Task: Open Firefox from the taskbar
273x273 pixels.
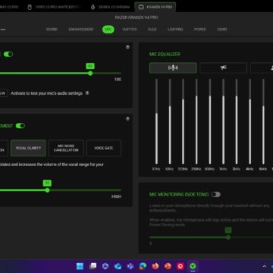Action: point(155,266)
